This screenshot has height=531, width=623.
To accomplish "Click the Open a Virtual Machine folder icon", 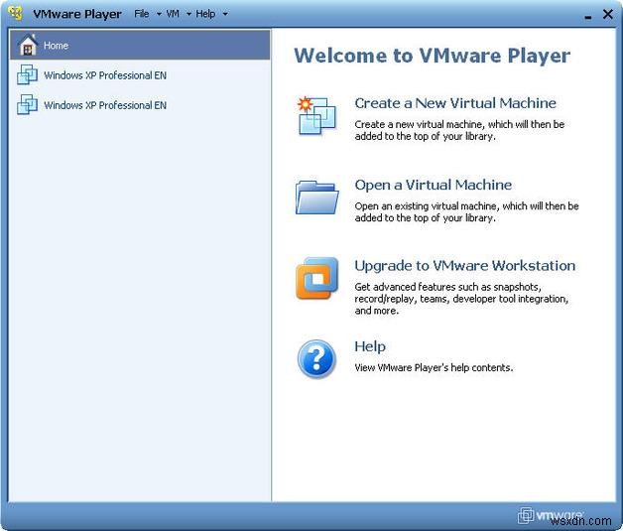I will coord(316,198).
